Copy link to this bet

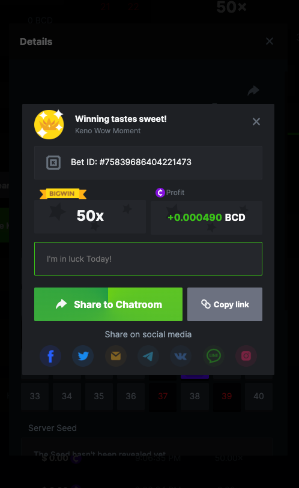tap(225, 304)
